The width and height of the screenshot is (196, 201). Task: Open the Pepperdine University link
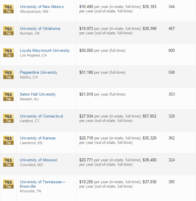click(38, 73)
